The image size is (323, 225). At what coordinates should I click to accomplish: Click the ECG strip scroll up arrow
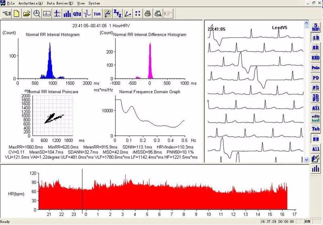pos(306,23)
